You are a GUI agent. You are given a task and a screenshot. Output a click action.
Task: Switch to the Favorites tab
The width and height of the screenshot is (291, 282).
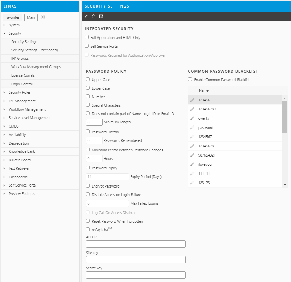coord(13,17)
